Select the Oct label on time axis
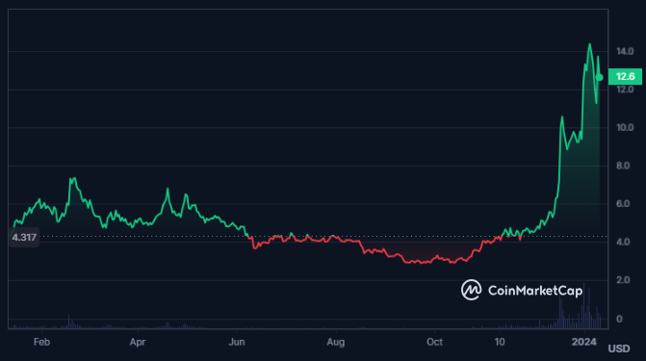 [434, 342]
